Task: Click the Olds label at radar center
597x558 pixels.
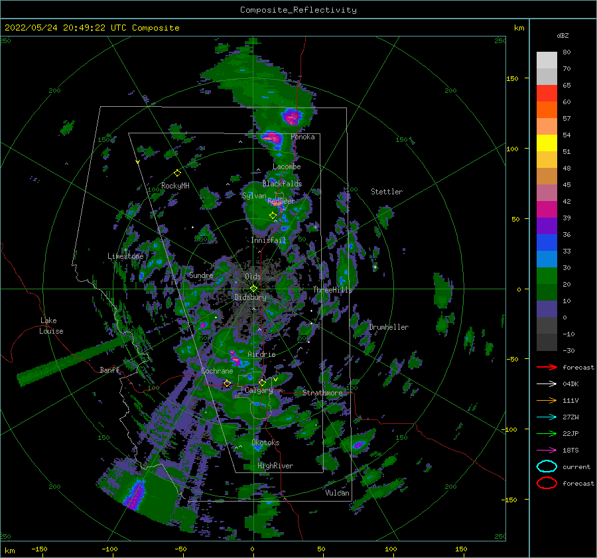Action: click(253, 277)
